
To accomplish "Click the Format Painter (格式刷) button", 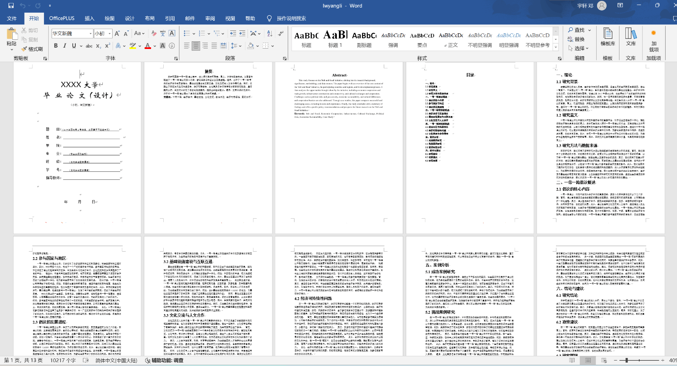I will [x=32, y=49].
